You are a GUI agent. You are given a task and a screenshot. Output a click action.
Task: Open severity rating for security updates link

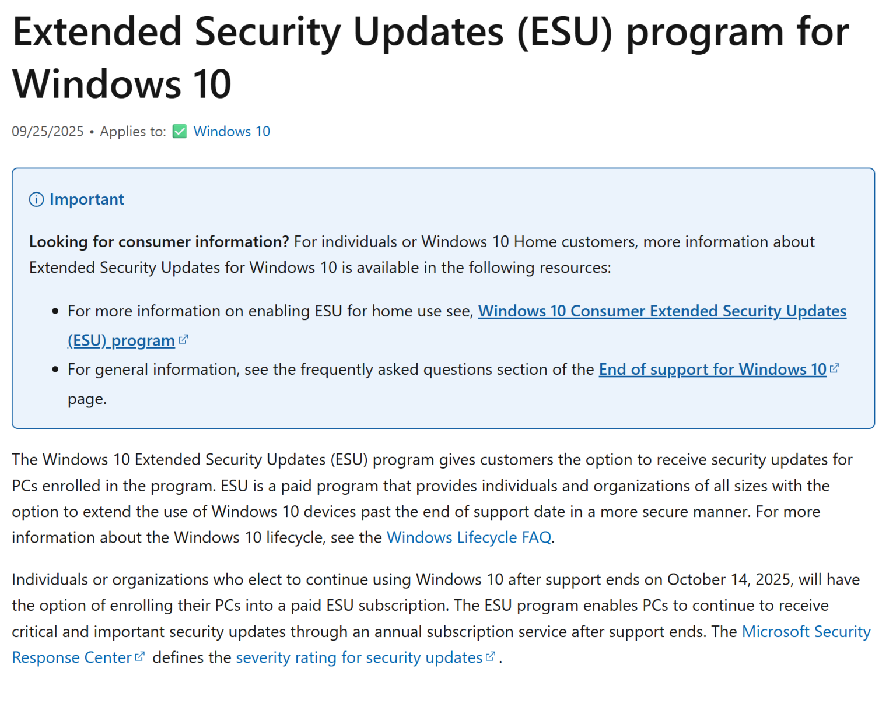[359, 657]
